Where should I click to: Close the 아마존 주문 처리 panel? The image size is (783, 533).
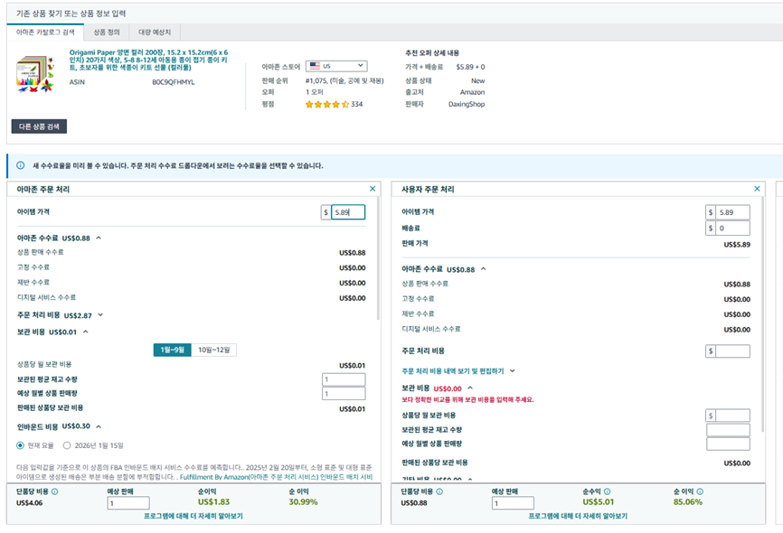click(x=372, y=189)
